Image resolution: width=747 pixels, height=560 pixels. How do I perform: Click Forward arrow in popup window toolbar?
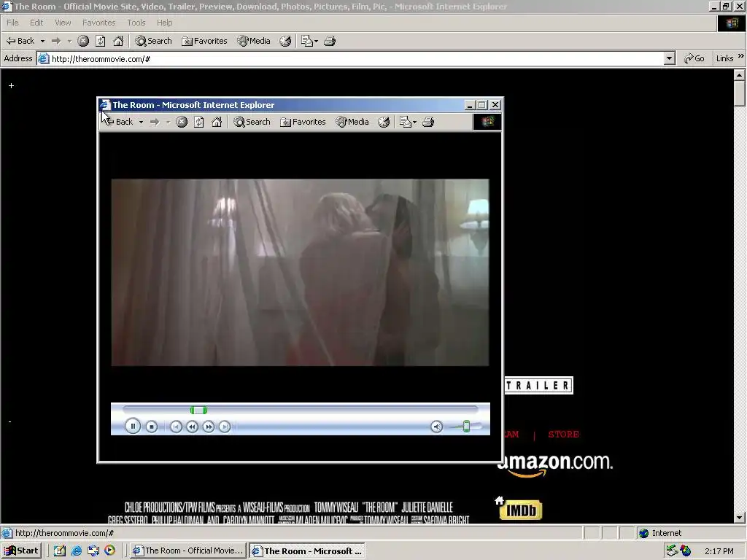tap(155, 122)
